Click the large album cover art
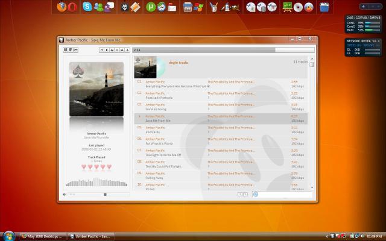Screen dimensions: 386x241 [x=96, y=89]
